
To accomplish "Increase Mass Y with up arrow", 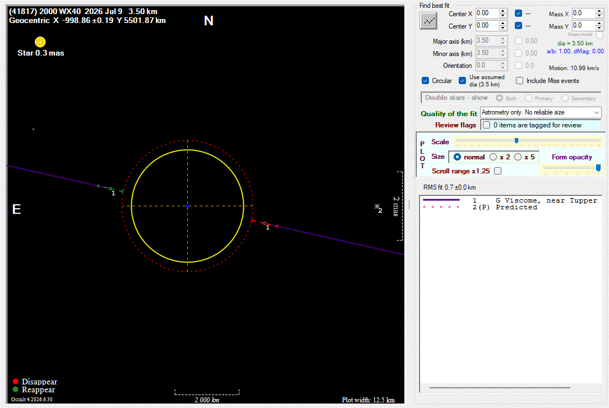I will pyautogui.click(x=599, y=24).
